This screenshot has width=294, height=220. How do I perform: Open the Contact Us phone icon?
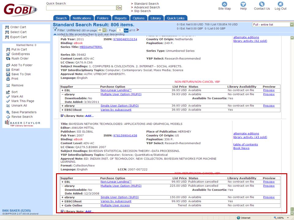tap(262, 4)
